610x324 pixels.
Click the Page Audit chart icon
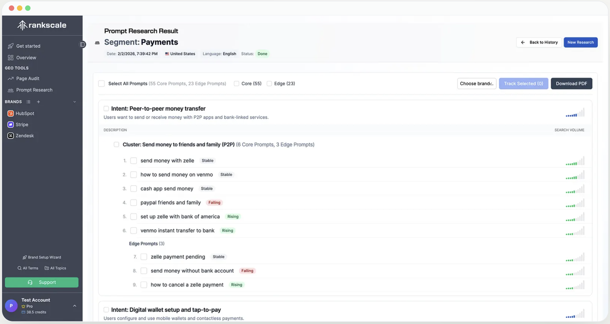[11, 78]
